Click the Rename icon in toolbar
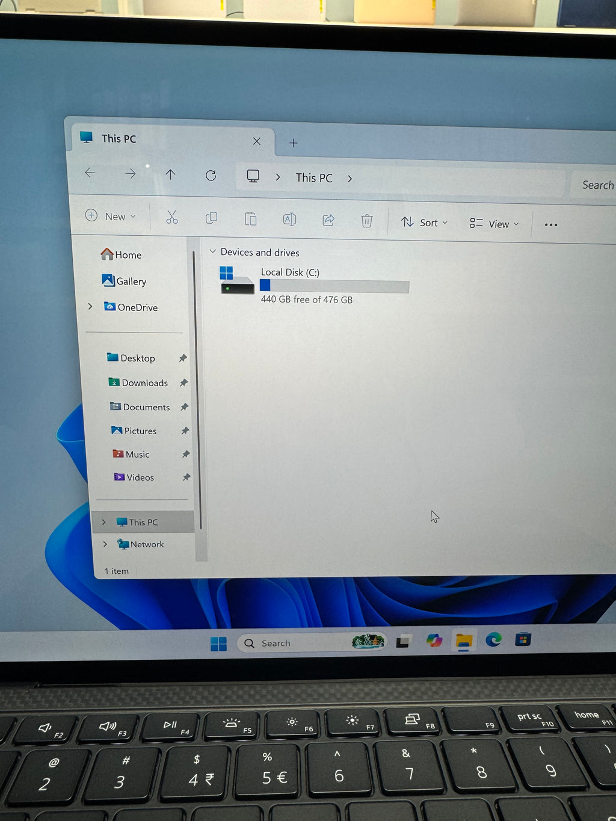616x821 pixels. pyautogui.click(x=289, y=220)
